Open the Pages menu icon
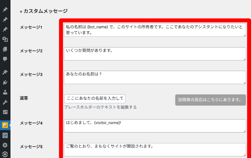This screenshot has width=251, height=158. pos(5,49)
